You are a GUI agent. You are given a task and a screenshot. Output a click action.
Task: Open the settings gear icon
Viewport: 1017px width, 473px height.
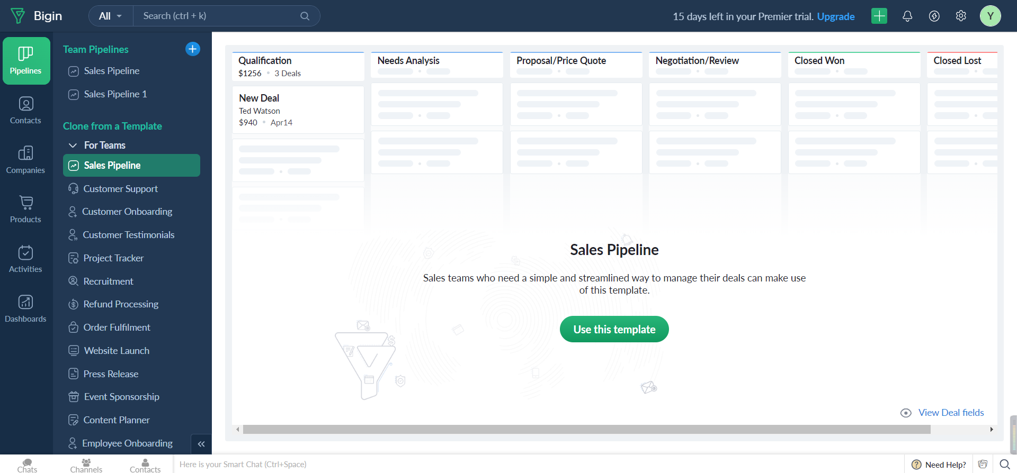pyautogui.click(x=961, y=16)
